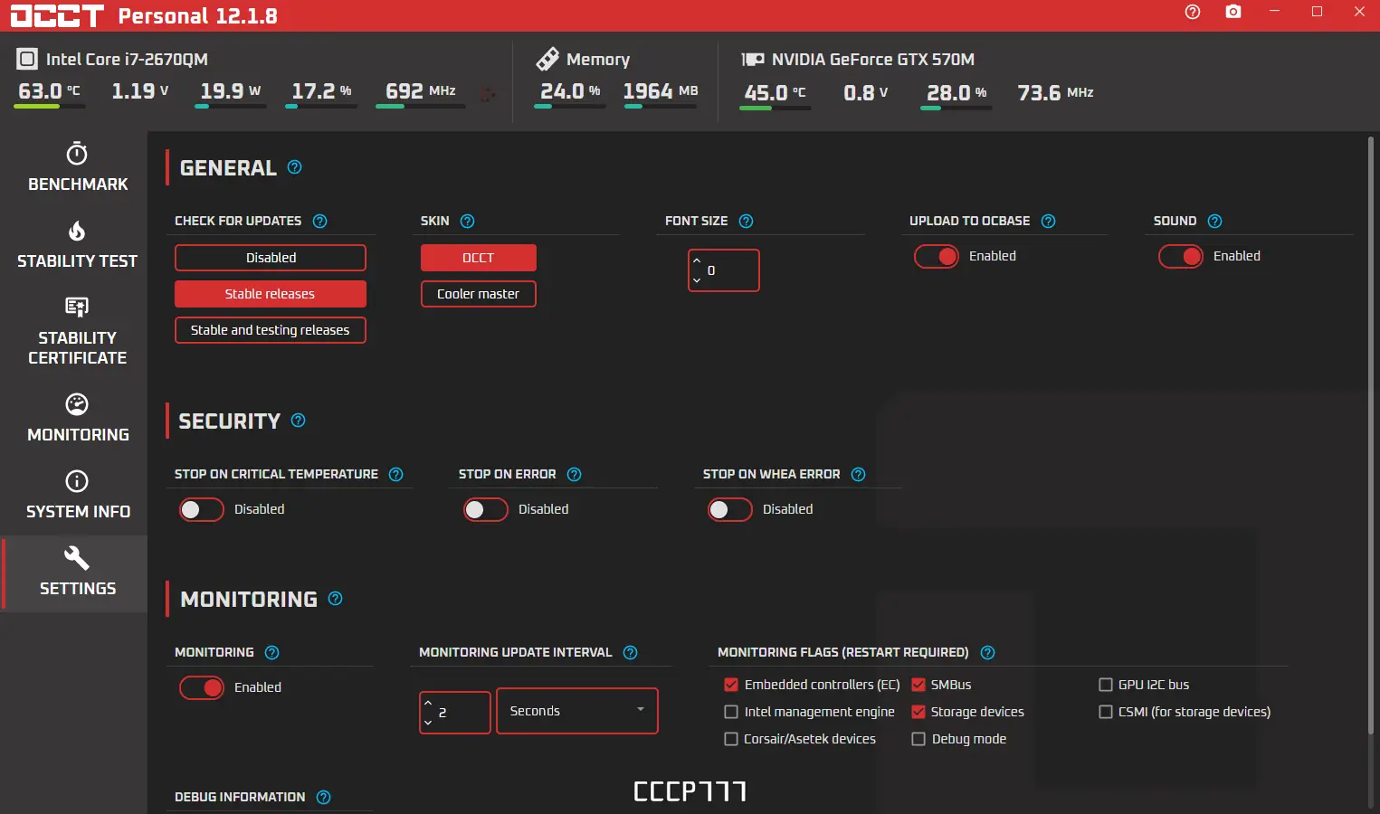This screenshot has height=814, width=1380.
Task: Uncheck Embedded controllers (EC) flag
Action: point(731,685)
